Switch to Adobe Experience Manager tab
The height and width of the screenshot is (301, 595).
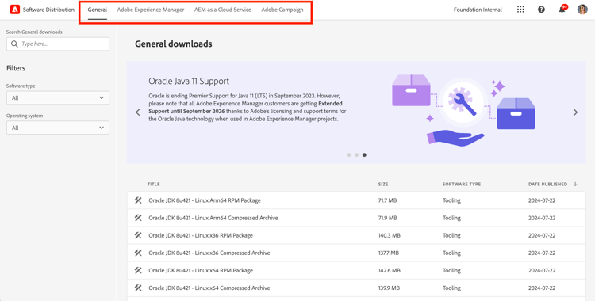click(151, 10)
